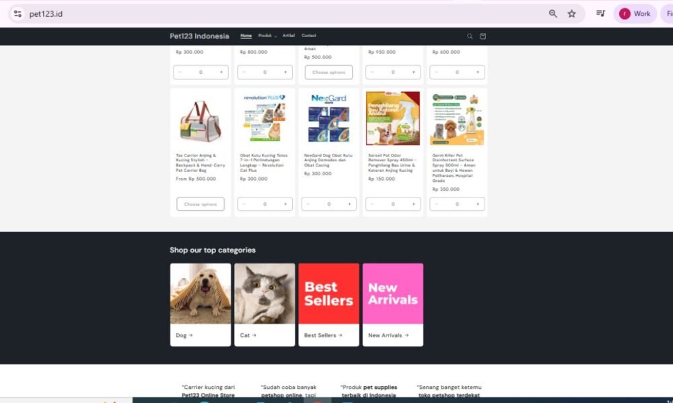Go to the Contact page
The width and height of the screenshot is (673, 403).
309,36
